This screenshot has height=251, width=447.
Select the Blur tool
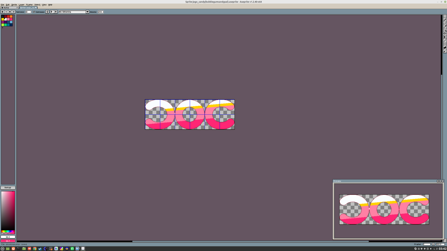[445, 51]
